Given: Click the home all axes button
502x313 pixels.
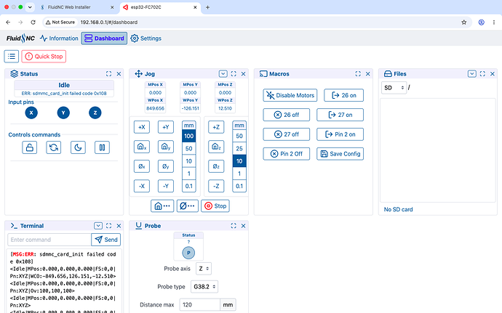Looking at the screenshot, I should click(x=162, y=206).
